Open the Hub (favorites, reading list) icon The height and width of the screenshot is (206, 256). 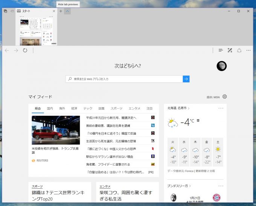pos(221,50)
